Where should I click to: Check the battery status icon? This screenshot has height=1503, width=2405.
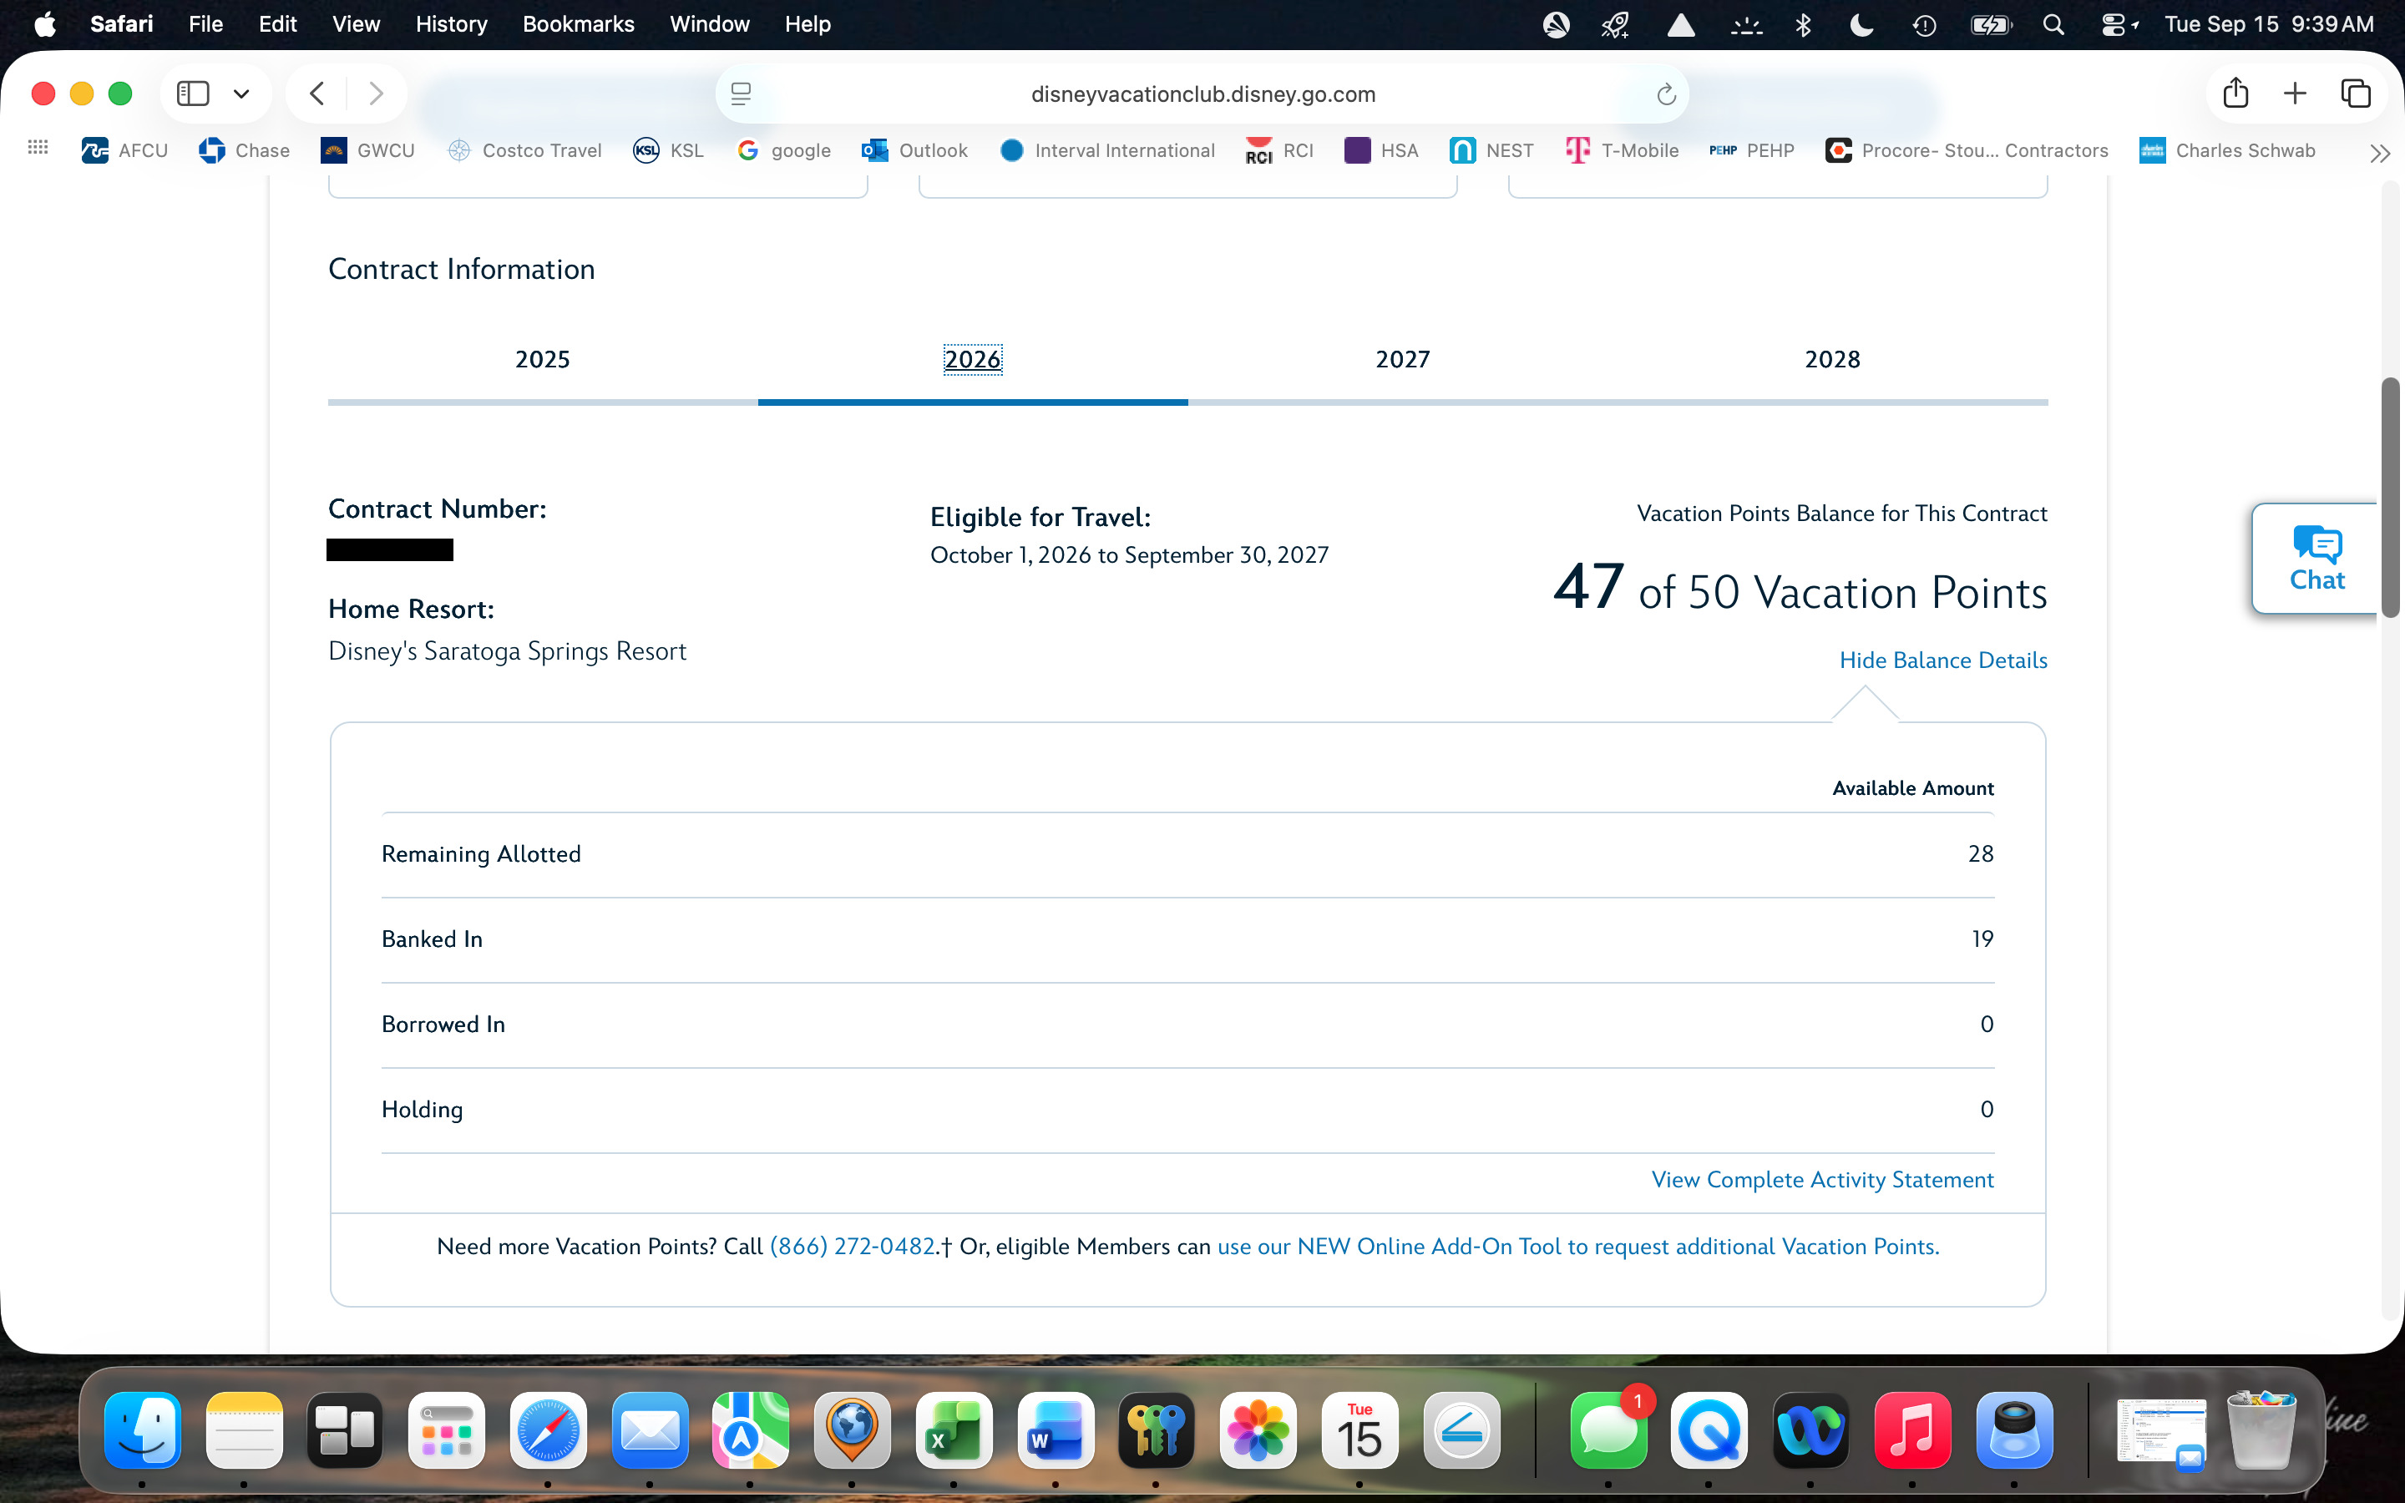pos(1991,25)
